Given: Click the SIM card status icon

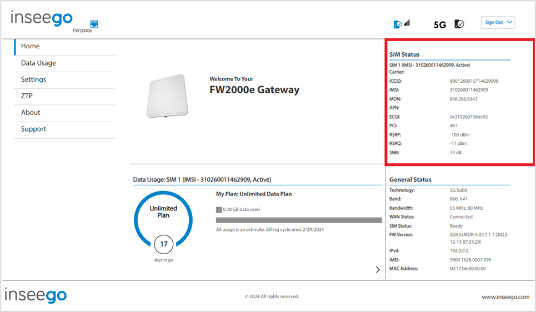Looking at the screenshot, I should click(398, 24).
